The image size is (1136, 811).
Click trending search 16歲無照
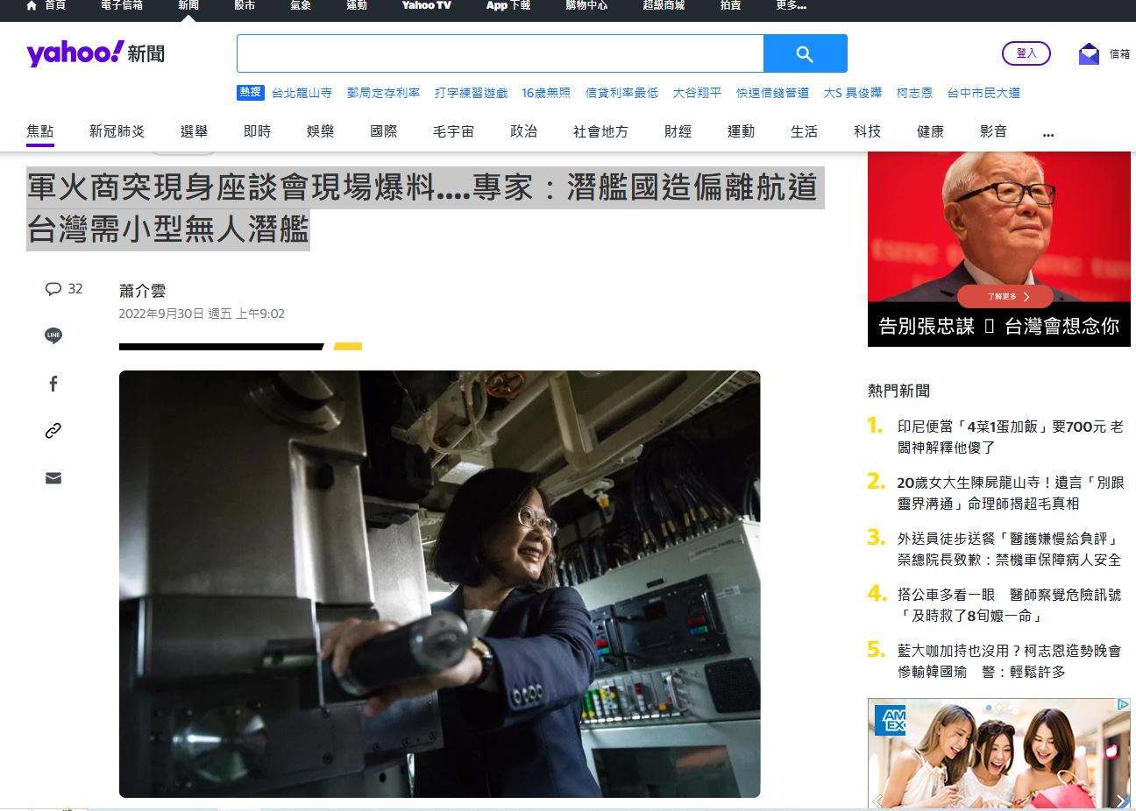546,93
